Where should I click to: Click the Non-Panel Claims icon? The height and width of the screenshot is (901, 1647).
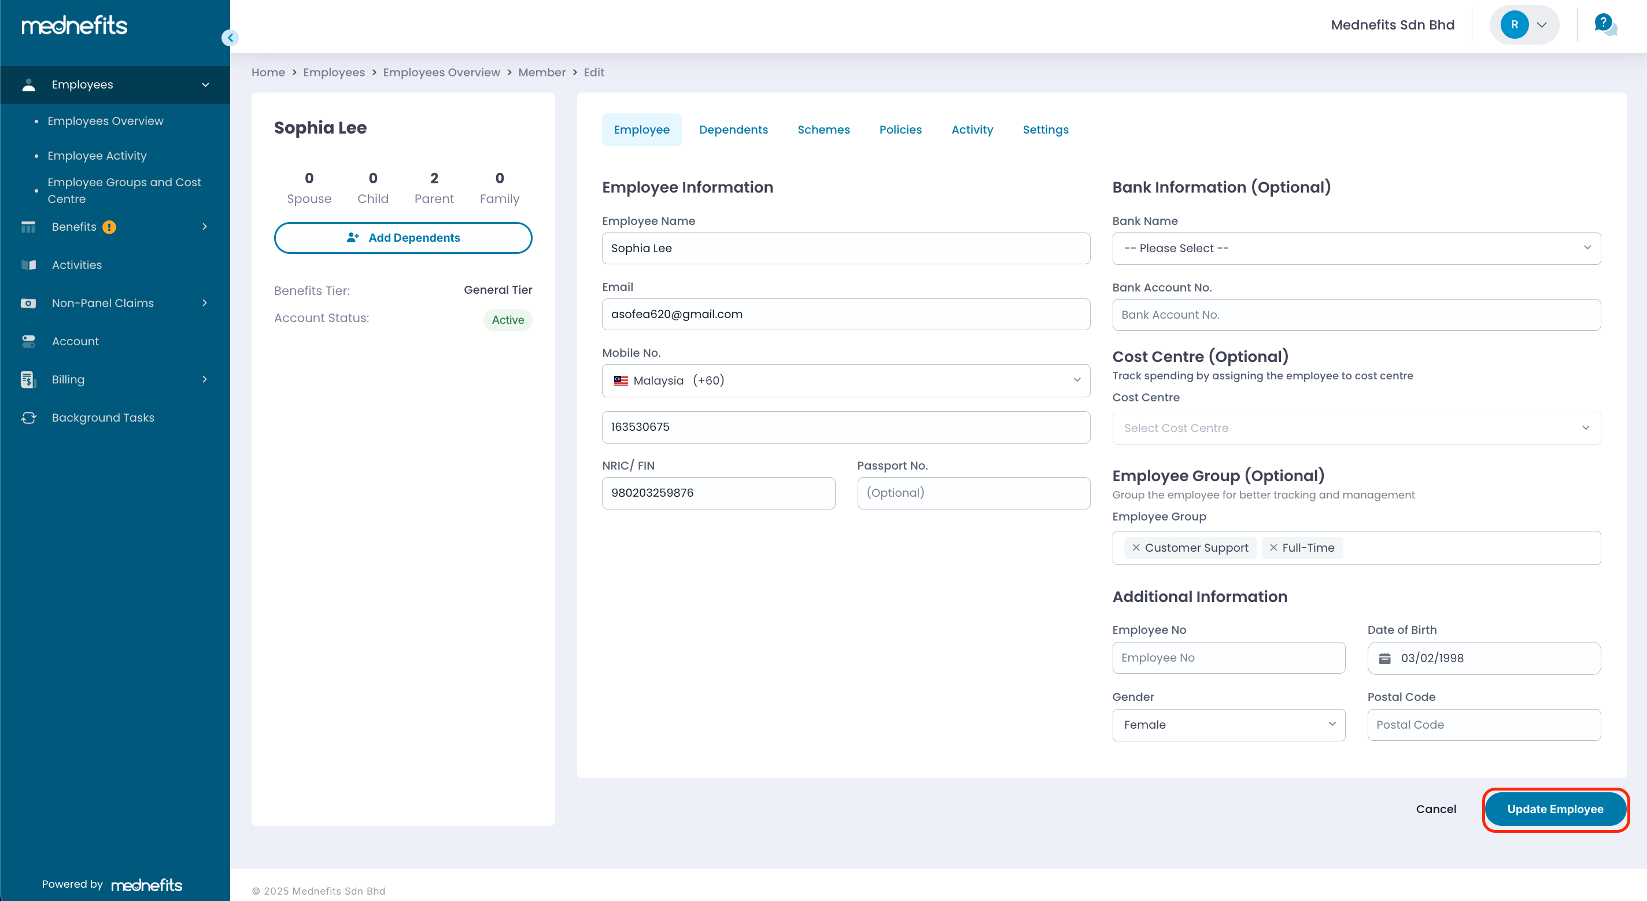28,303
